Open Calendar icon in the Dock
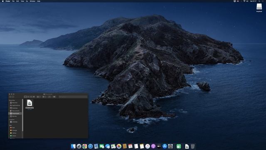 click(x=130, y=146)
